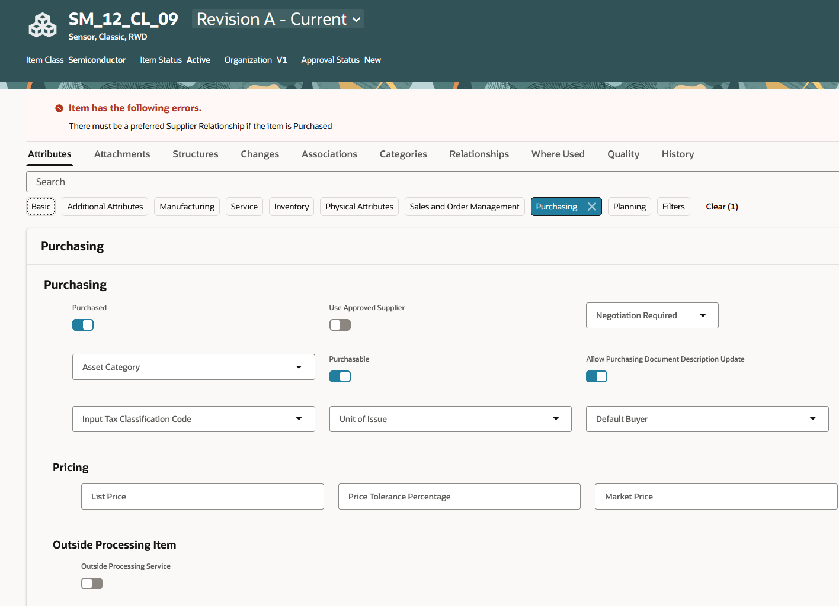Click the Clear (1) link

point(722,207)
